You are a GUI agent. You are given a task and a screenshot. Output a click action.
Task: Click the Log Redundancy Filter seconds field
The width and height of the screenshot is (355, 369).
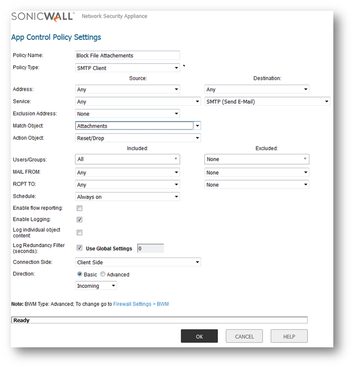tap(150, 248)
